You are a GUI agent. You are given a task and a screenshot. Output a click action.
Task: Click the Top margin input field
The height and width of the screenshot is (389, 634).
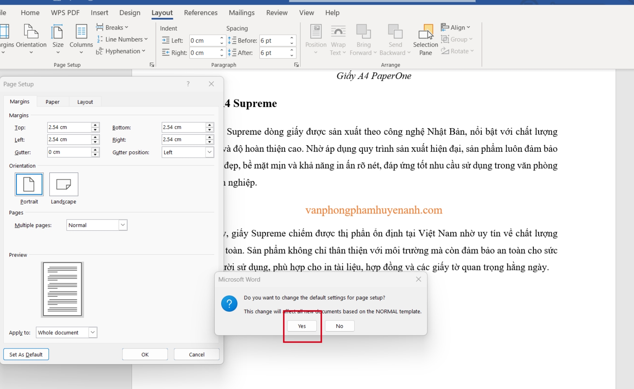click(x=69, y=127)
